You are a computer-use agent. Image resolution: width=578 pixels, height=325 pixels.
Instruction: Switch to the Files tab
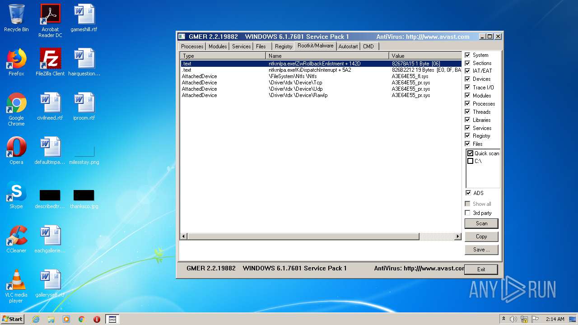pyautogui.click(x=261, y=46)
